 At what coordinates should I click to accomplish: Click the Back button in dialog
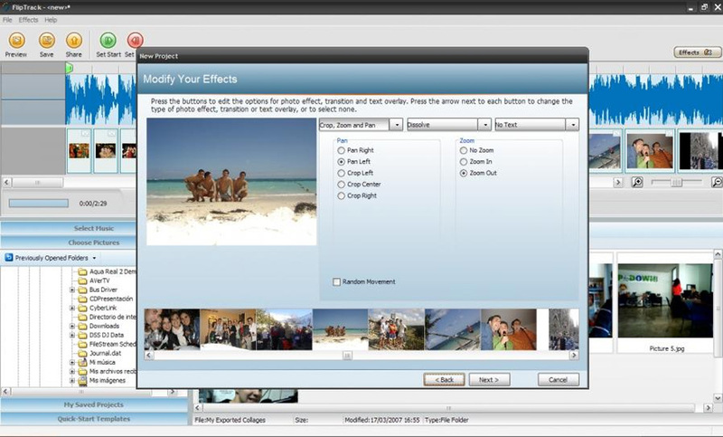[444, 380]
